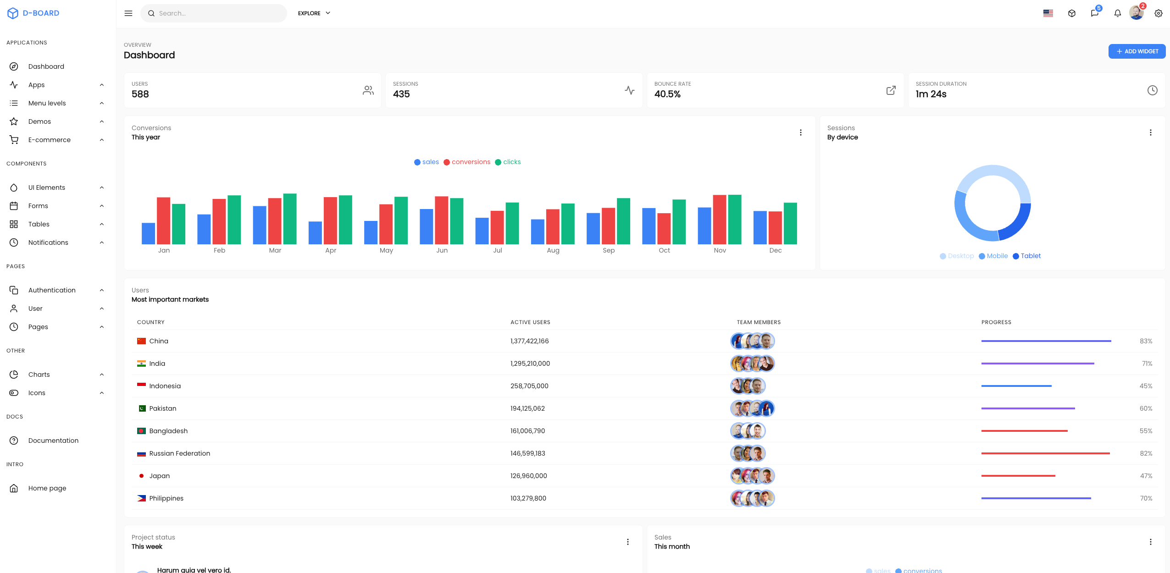1170x573 pixels.
Task: Click the Documentation help circle icon
Action: click(x=14, y=441)
